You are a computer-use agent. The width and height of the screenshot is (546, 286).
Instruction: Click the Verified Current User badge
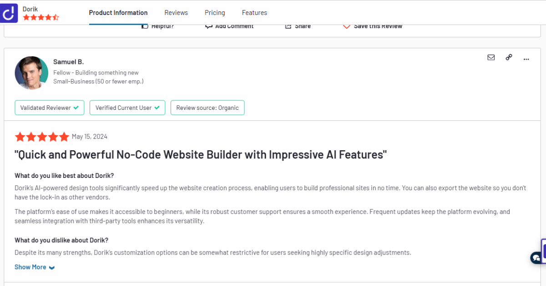[x=127, y=108]
